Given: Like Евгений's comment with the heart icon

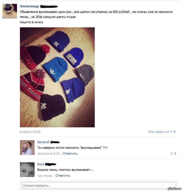Looking at the screenshot, I should tap(172, 153).
